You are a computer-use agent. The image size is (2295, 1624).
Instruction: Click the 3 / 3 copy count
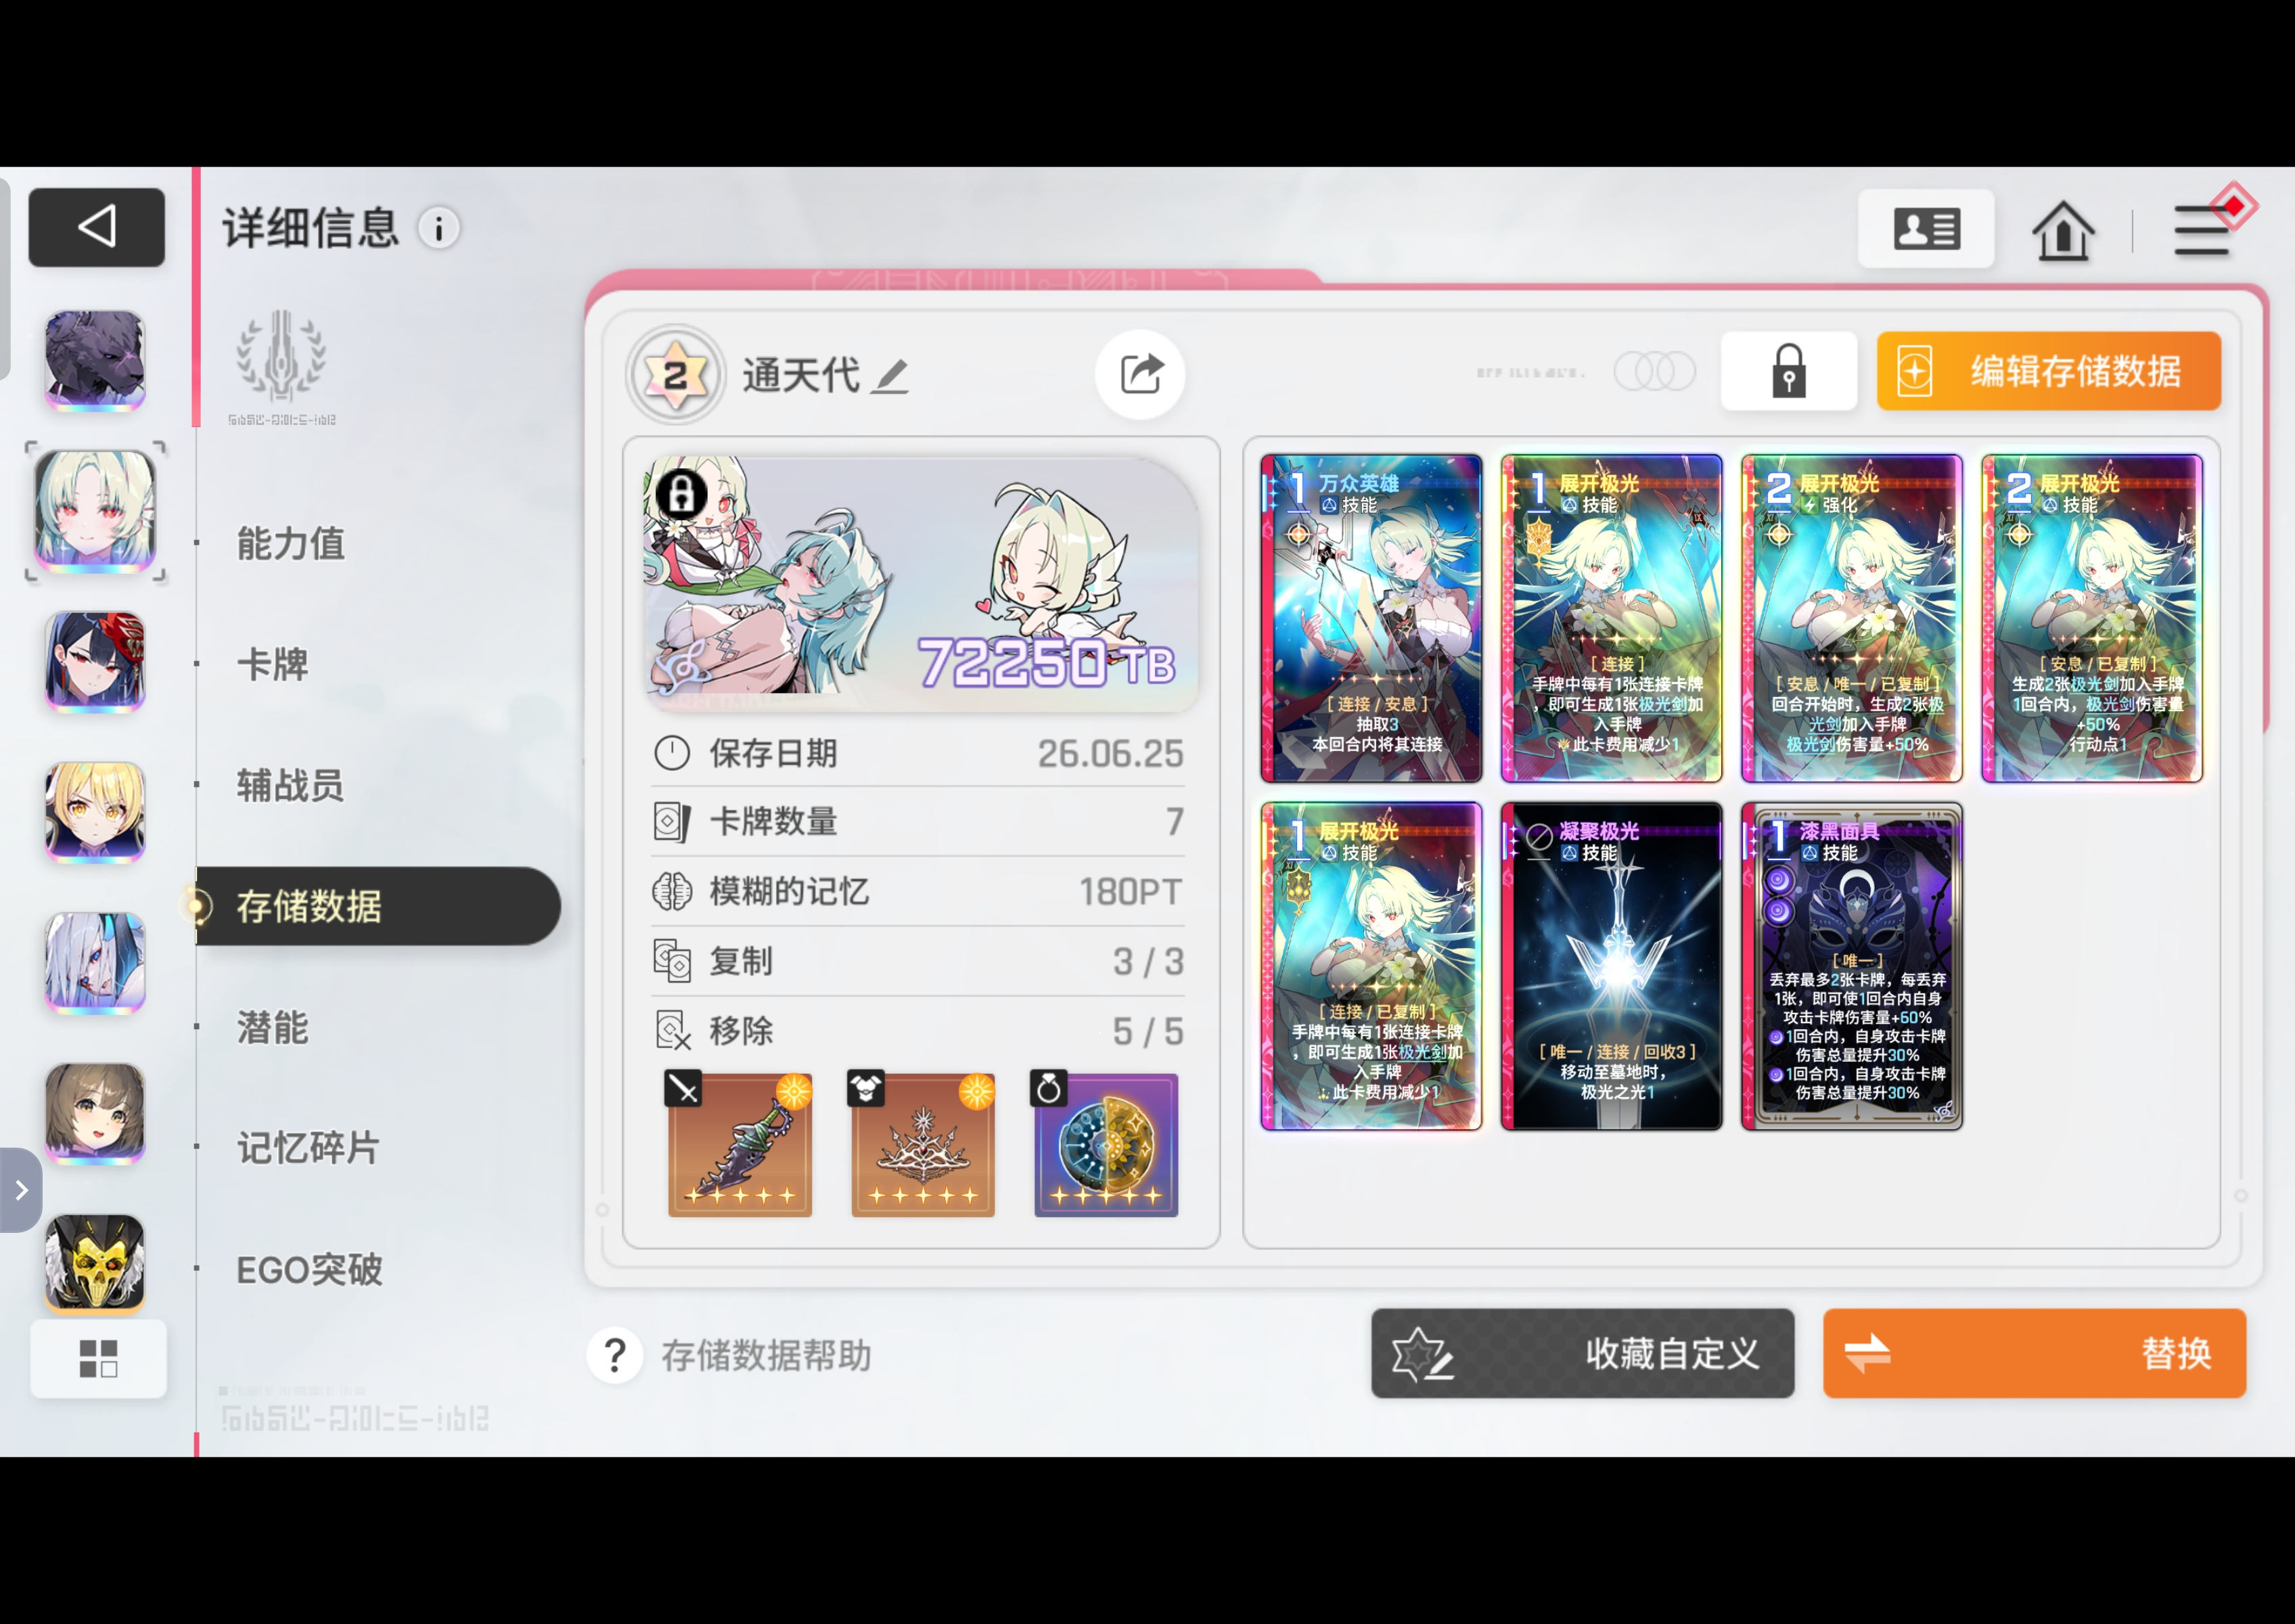[x=1148, y=962]
